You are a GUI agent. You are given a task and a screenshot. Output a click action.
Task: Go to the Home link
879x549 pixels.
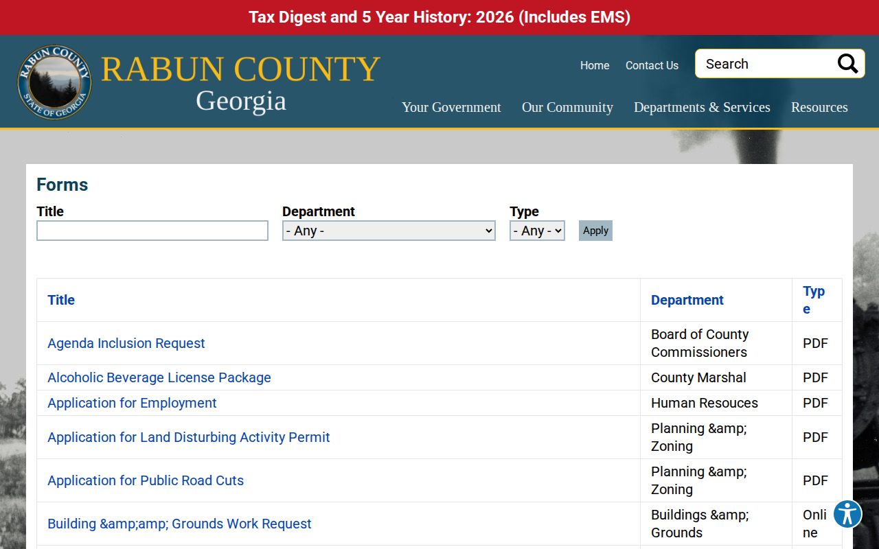[595, 65]
